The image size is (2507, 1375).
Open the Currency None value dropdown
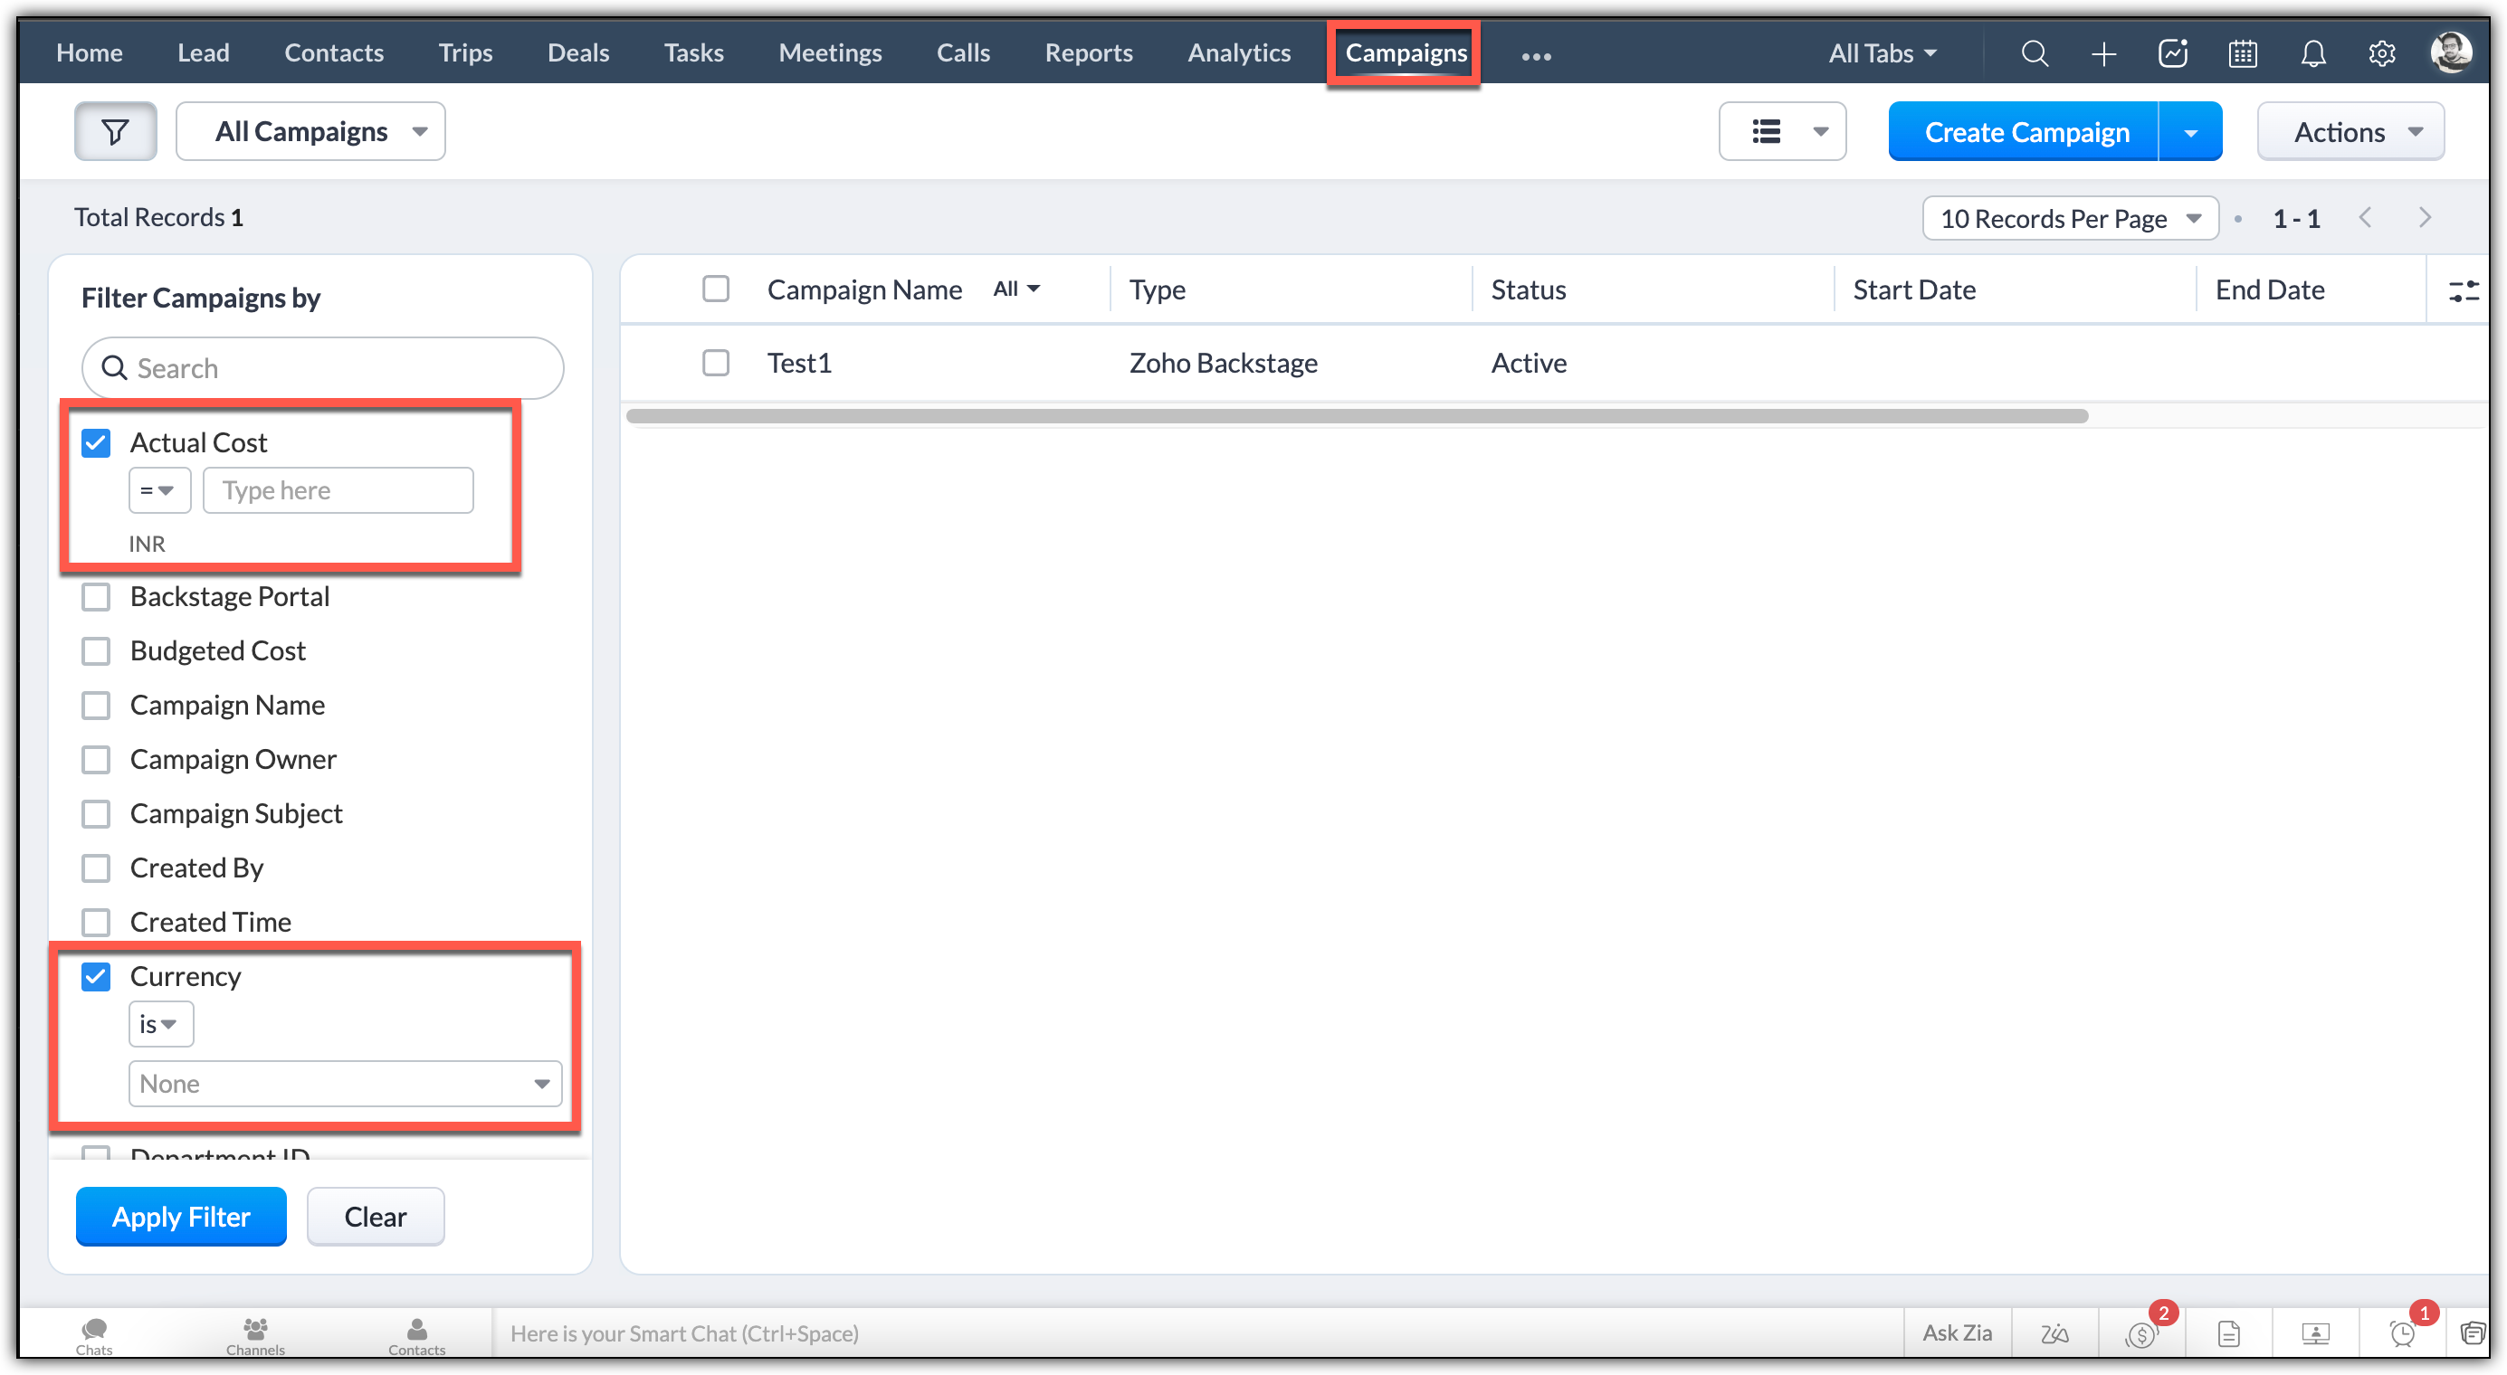345,1084
